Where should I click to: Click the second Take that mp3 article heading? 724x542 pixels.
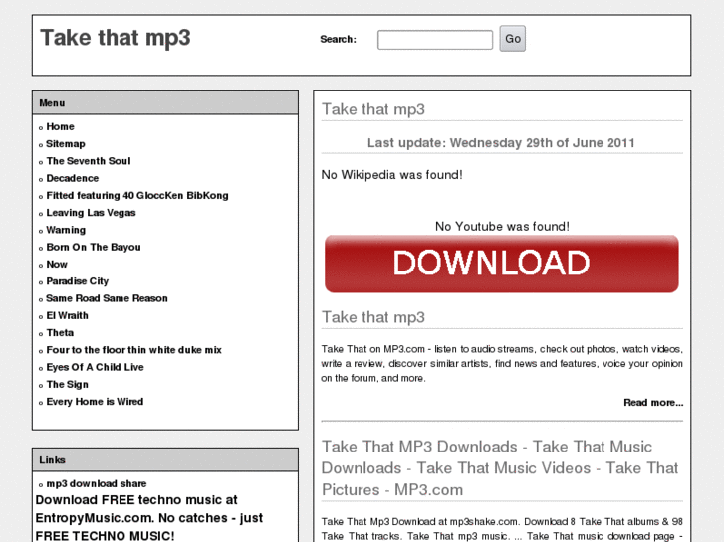click(x=373, y=317)
